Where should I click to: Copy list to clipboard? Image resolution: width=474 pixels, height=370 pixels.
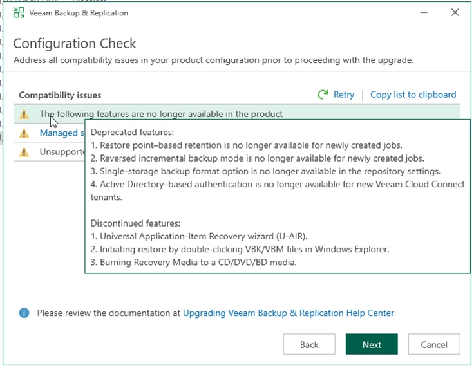[x=413, y=95]
